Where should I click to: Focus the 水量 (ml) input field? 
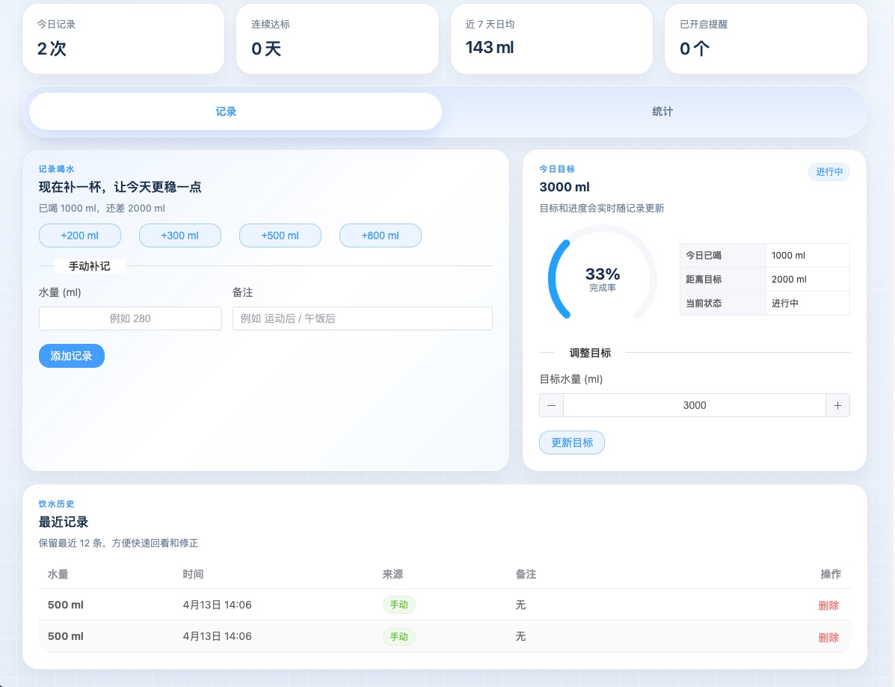click(130, 318)
